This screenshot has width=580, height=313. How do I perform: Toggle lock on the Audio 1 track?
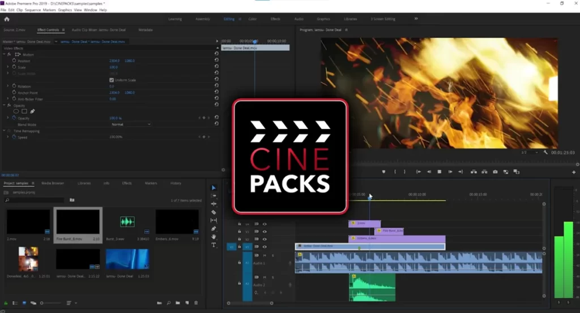point(240,262)
